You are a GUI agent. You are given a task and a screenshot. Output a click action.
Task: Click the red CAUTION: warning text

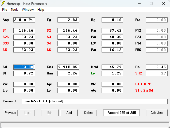(x=143, y=84)
